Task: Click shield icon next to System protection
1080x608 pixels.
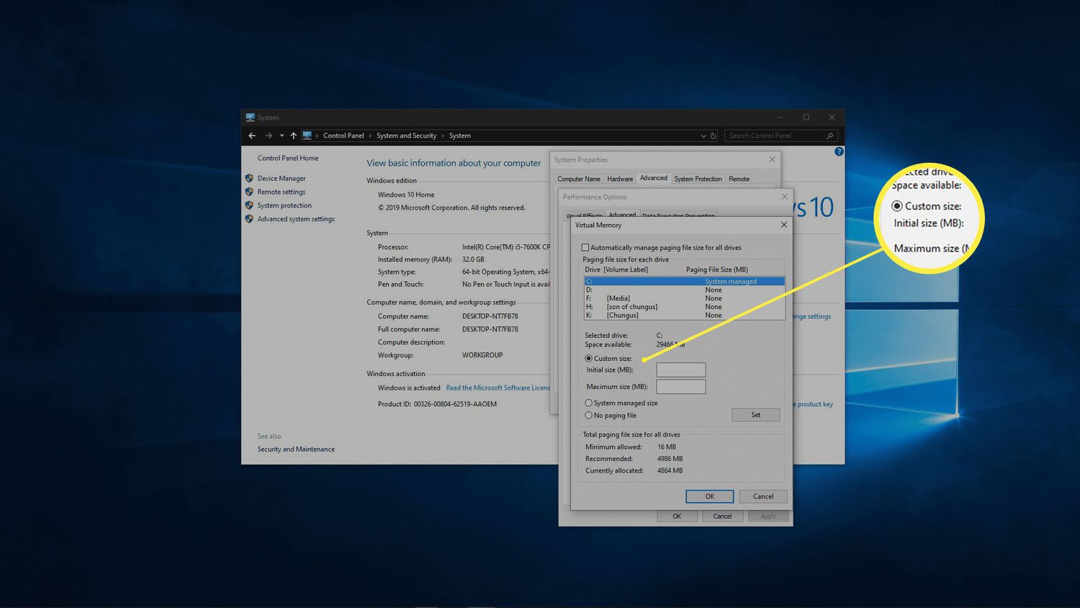Action: [x=249, y=205]
